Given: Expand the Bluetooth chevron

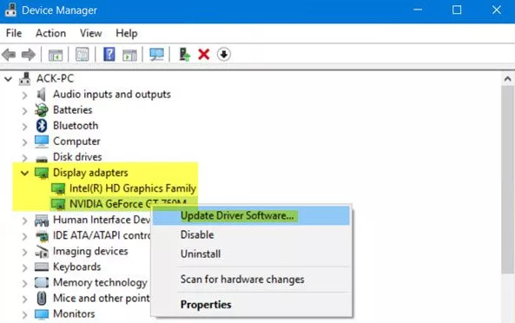Looking at the screenshot, I should (24, 126).
